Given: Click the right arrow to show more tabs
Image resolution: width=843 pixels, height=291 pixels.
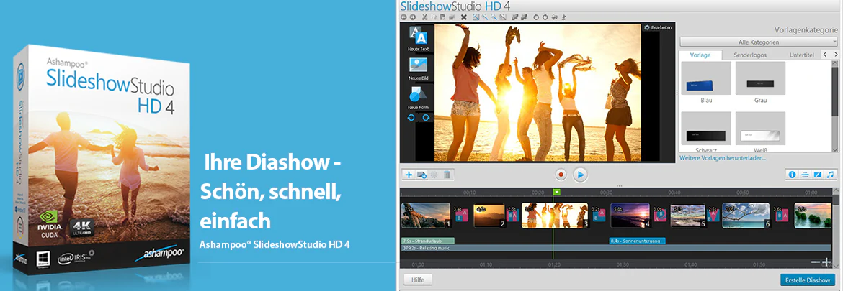Looking at the screenshot, I should pyautogui.click(x=836, y=55).
